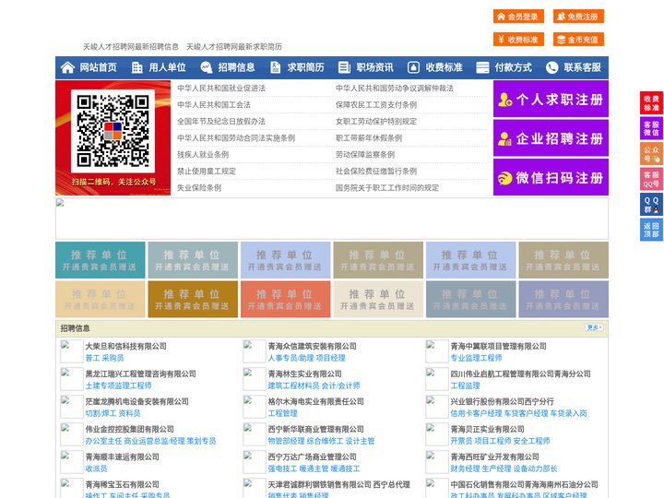Open 失业保险条例 link

[x=199, y=187]
